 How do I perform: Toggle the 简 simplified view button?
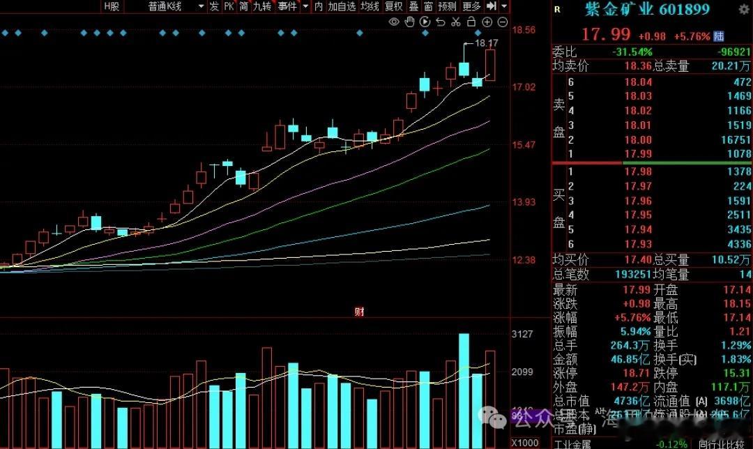click(x=244, y=6)
